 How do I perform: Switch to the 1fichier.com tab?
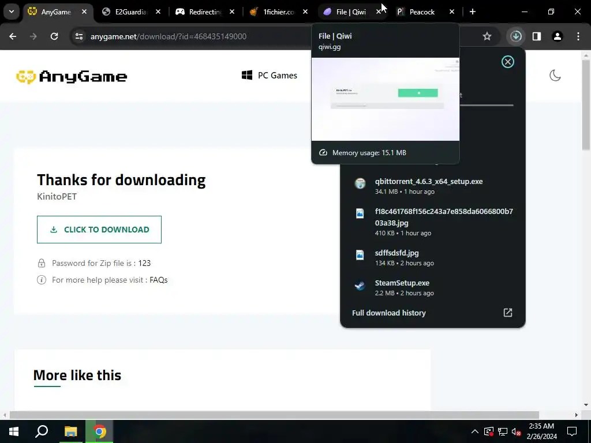click(279, 12)
